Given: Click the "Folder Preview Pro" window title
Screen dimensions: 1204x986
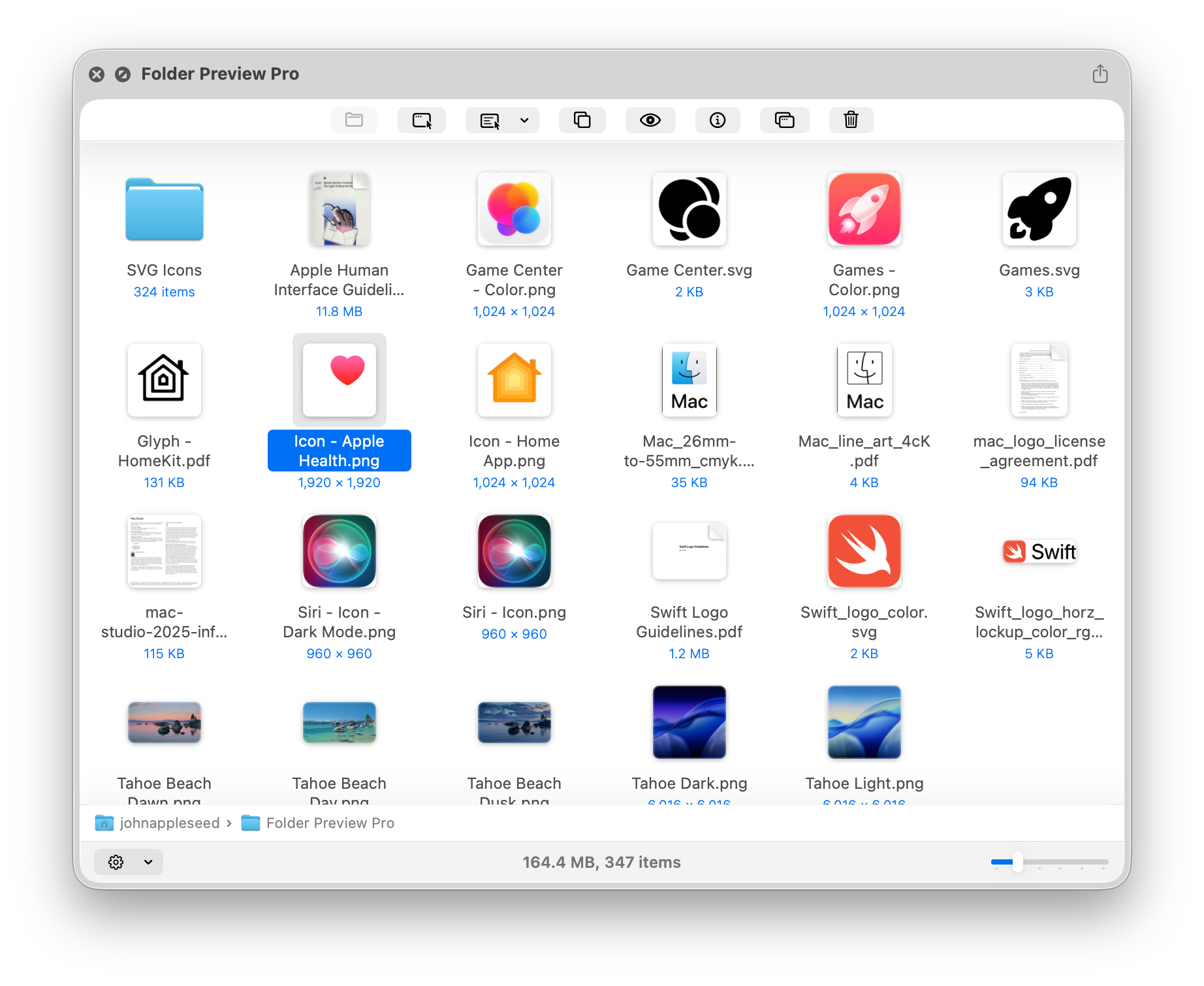Looking at the screenshot, I should click(220, 74).
